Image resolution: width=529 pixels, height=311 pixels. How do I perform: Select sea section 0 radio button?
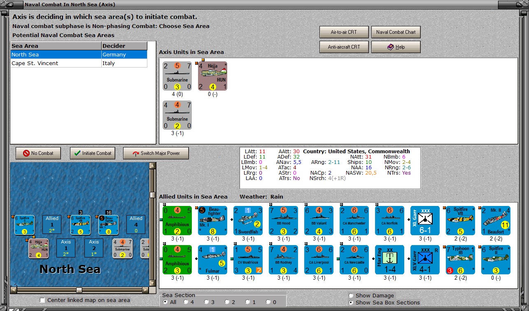click(x=268, y=302)
